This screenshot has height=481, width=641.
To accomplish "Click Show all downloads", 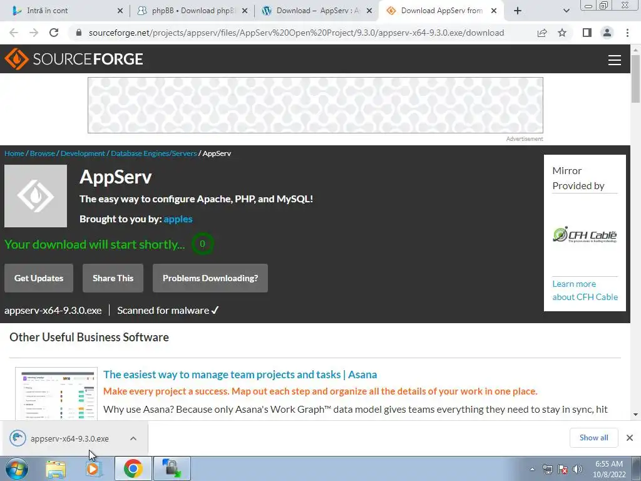I will point(593,438).
